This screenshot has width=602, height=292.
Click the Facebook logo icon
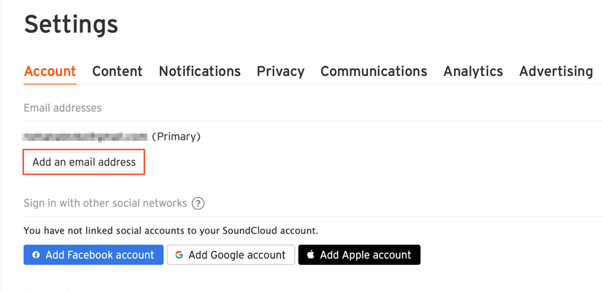pos(36,255)
